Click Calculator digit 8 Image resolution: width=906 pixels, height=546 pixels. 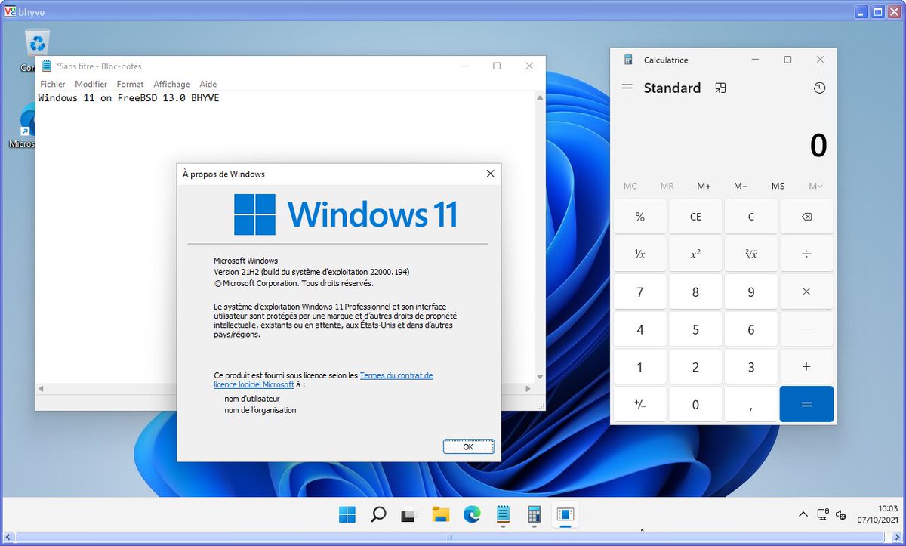pyautogui.click(x=695, y=292)
